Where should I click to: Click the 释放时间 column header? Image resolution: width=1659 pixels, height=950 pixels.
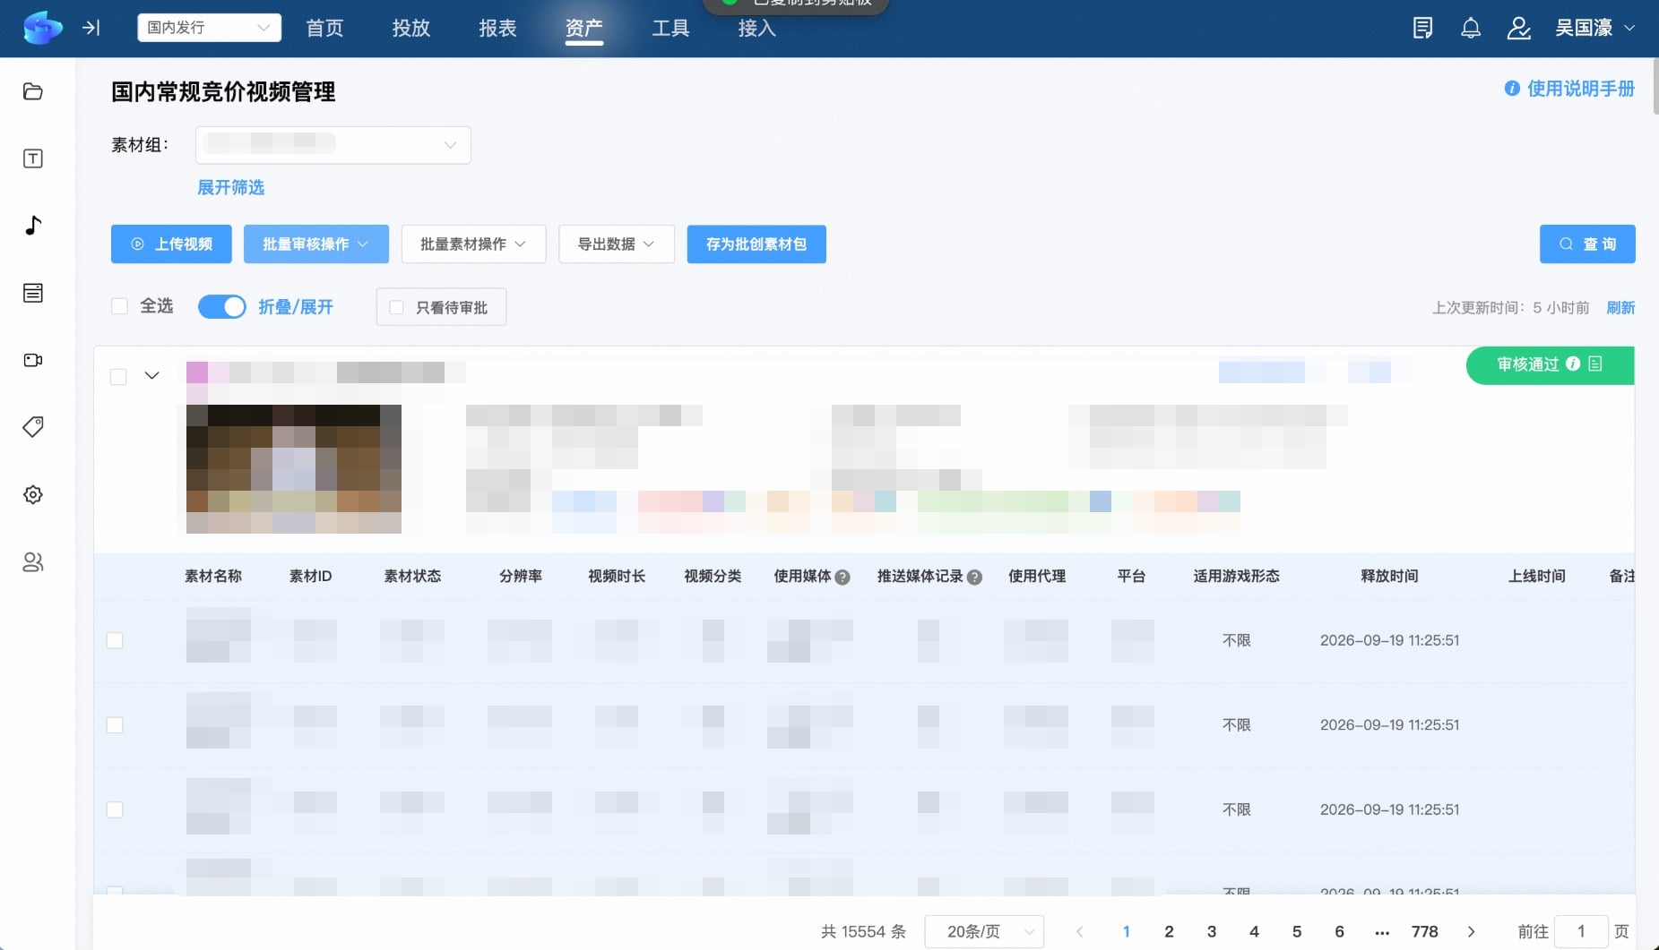pyautogui.click(x=1389, y=577)
